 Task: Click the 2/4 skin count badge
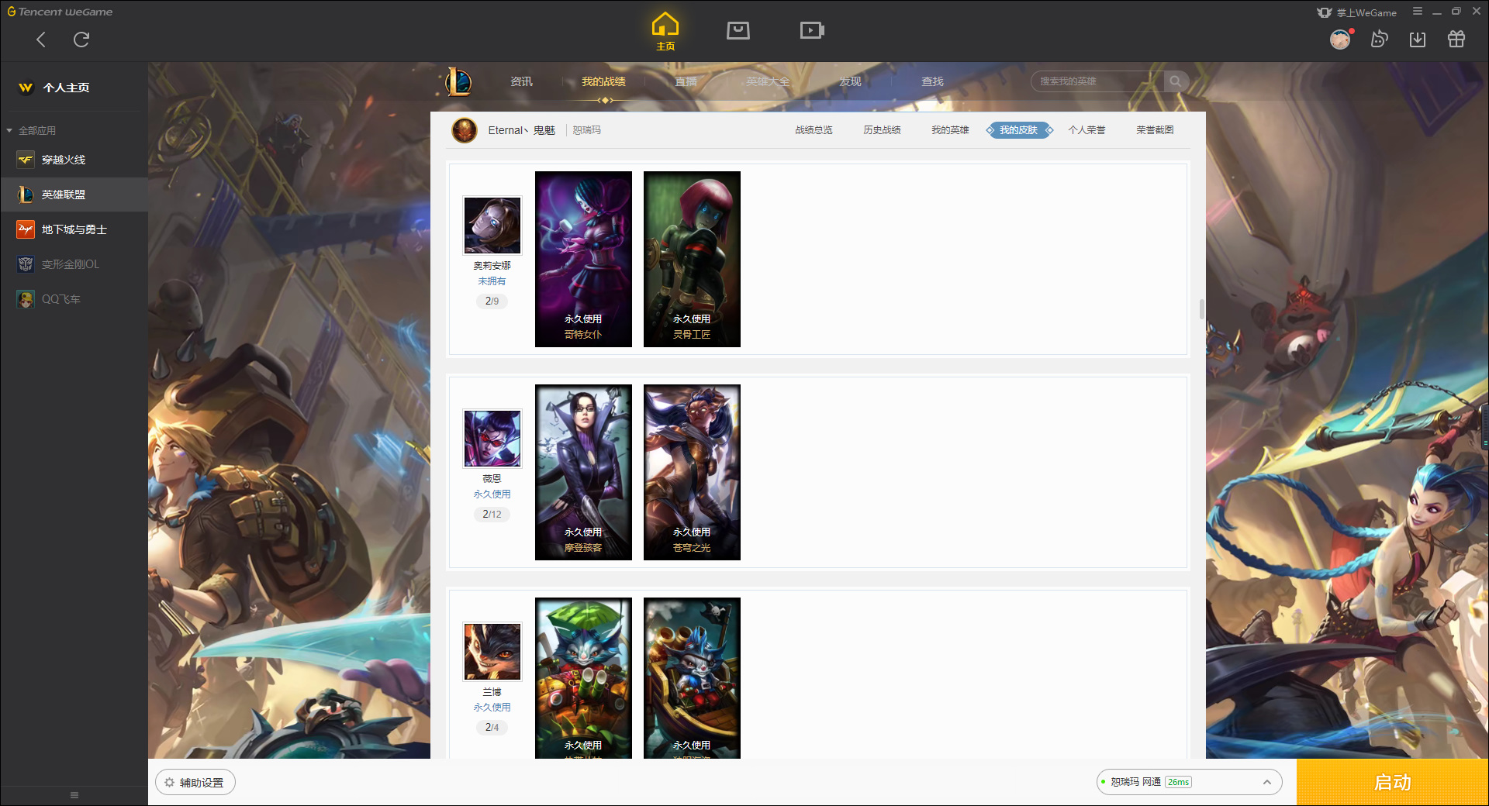click(x=492, y=727)
